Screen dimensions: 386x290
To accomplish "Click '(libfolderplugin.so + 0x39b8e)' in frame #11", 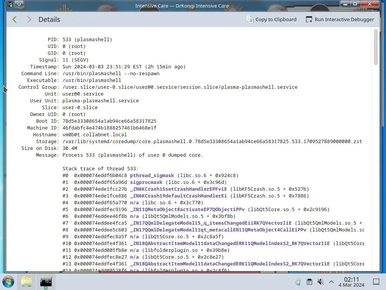I will point(186,250).
